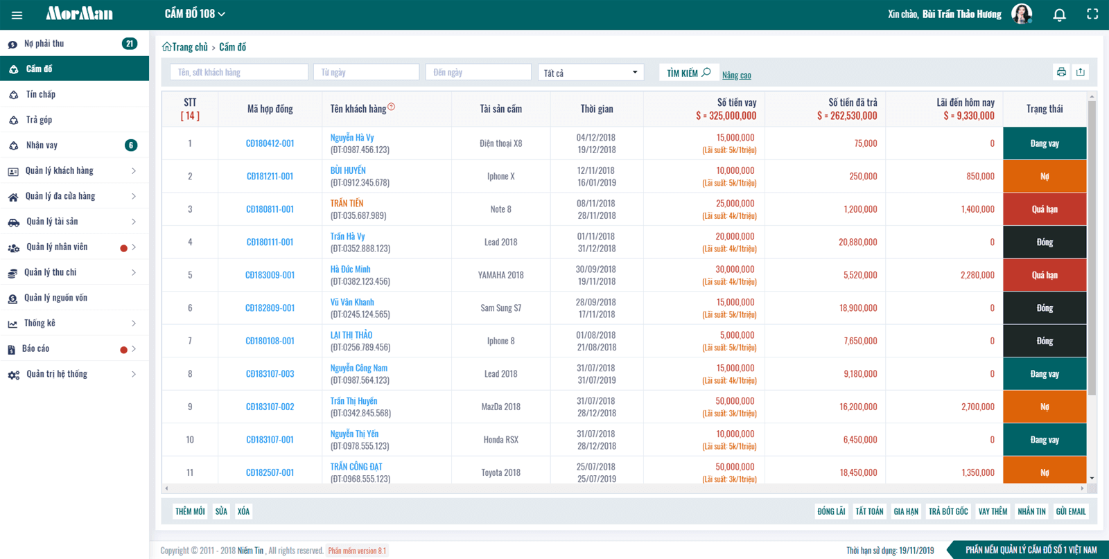This screenshot has height=559, width=1109.
Task: Toggle fullscreen mode icon
Action: coord(1092,14)
